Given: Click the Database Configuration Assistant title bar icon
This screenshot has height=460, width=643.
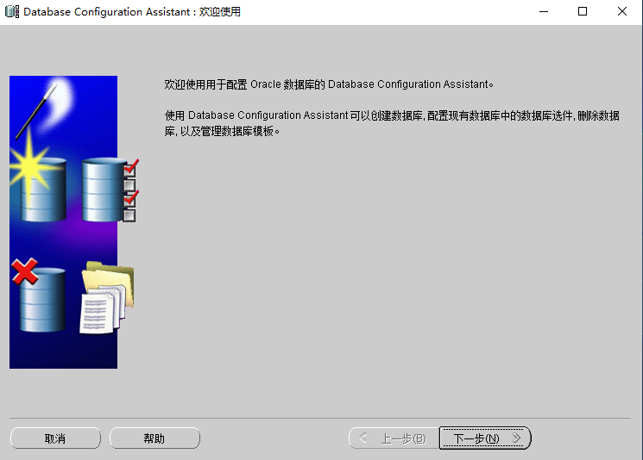Looking at the screenshot, I should 12,11.
